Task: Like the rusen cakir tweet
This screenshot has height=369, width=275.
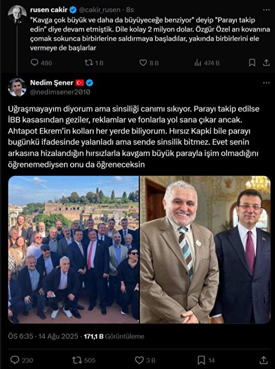Action: [143, 63]
